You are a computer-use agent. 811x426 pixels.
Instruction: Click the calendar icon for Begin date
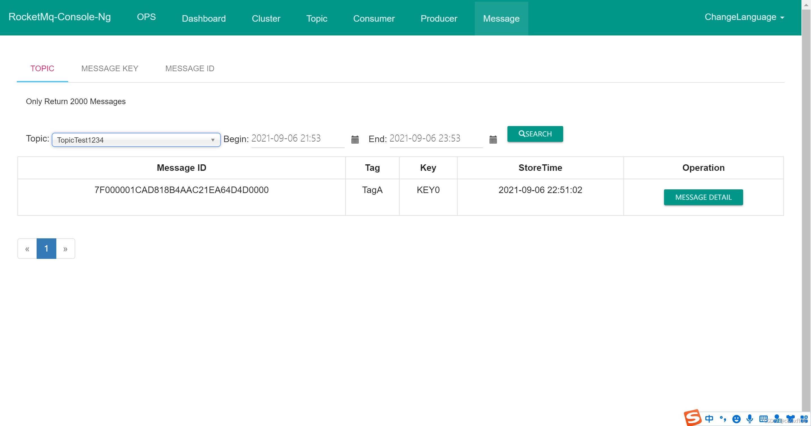click(354, 140)
